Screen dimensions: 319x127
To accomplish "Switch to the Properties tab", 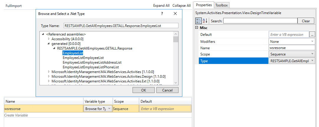I will (204, 5).
